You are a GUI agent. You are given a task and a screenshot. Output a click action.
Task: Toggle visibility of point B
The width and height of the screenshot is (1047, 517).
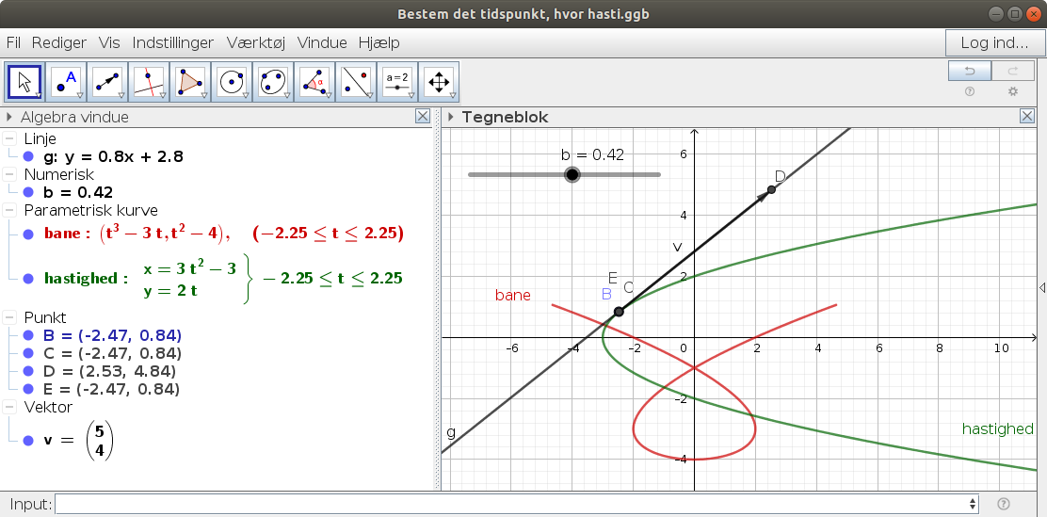point(28,336)
